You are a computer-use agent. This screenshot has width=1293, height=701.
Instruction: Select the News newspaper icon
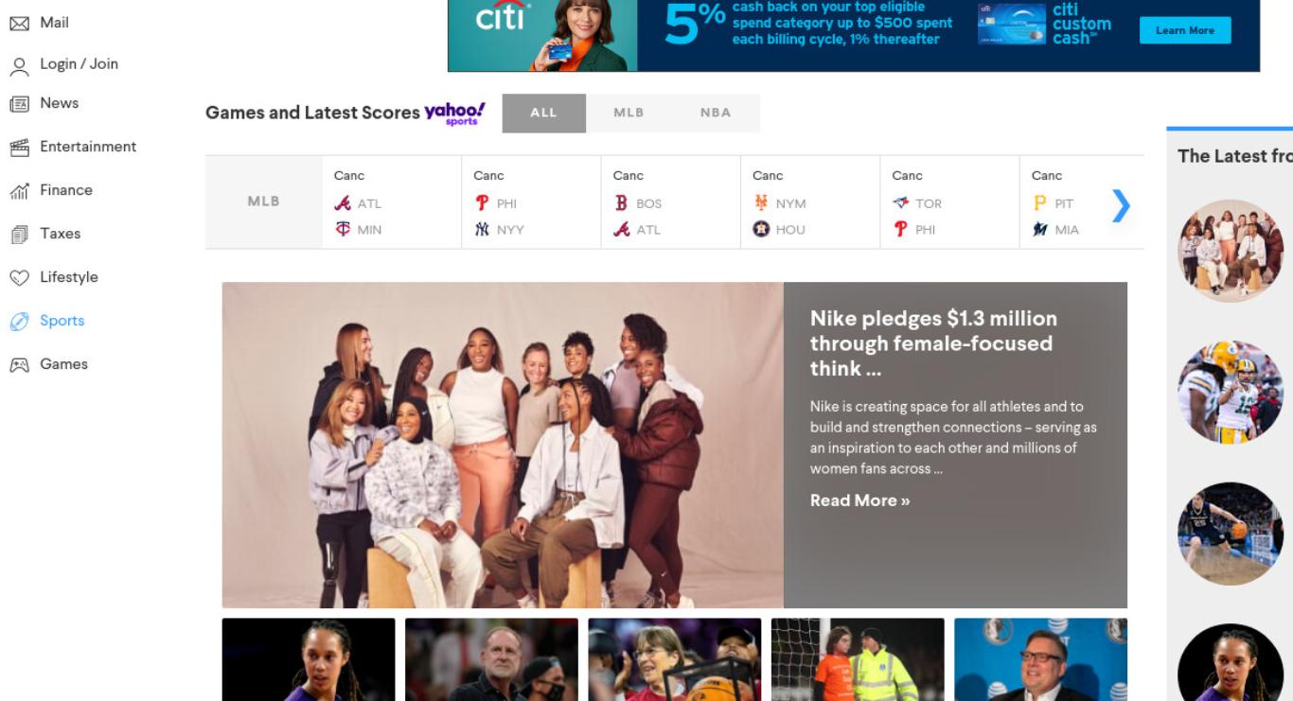[19, 104]
